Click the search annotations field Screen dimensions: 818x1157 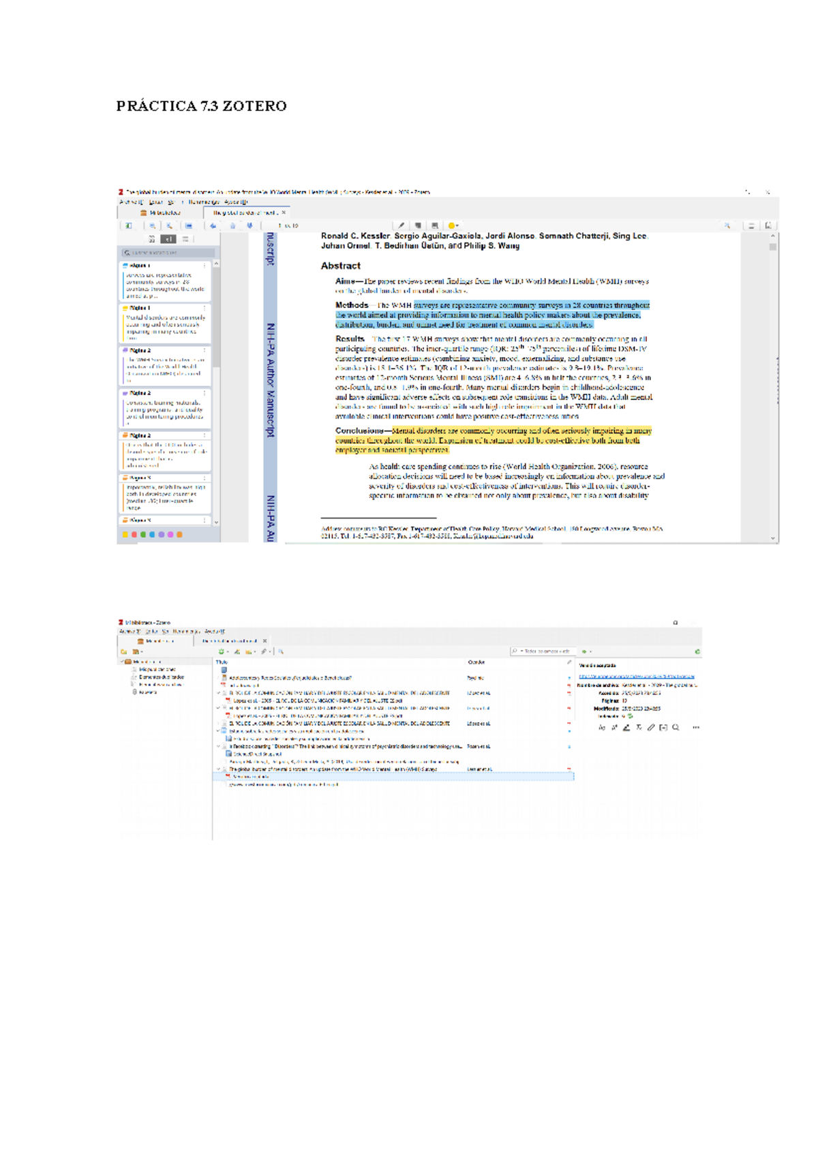click(x=168, y=253)
